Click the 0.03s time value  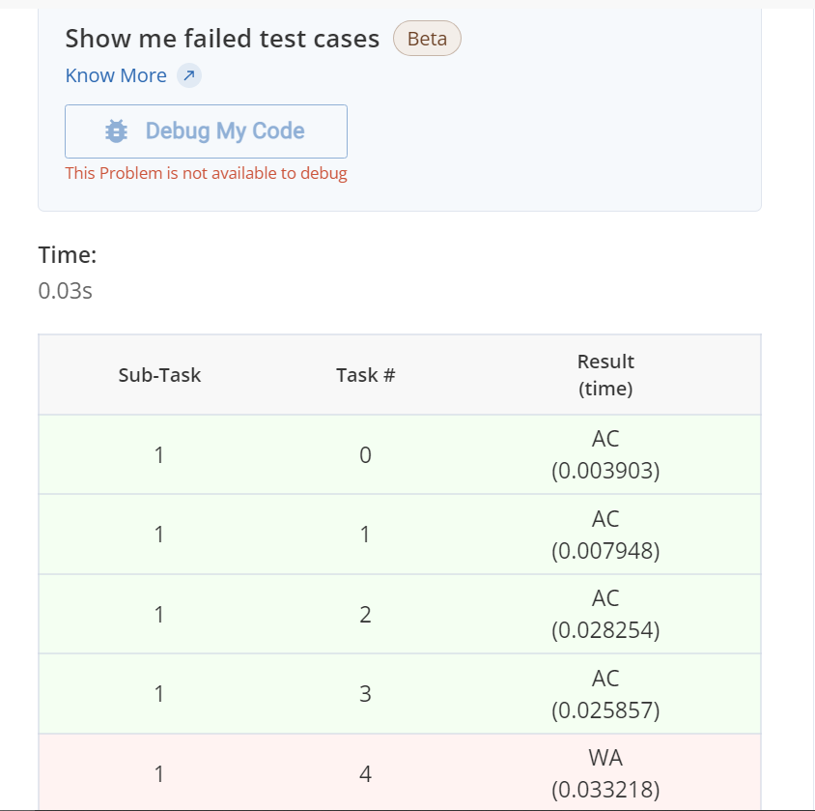pos(65,291)
